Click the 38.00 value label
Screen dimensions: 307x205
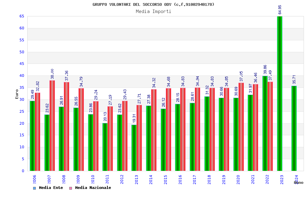(x=52, y=74)
